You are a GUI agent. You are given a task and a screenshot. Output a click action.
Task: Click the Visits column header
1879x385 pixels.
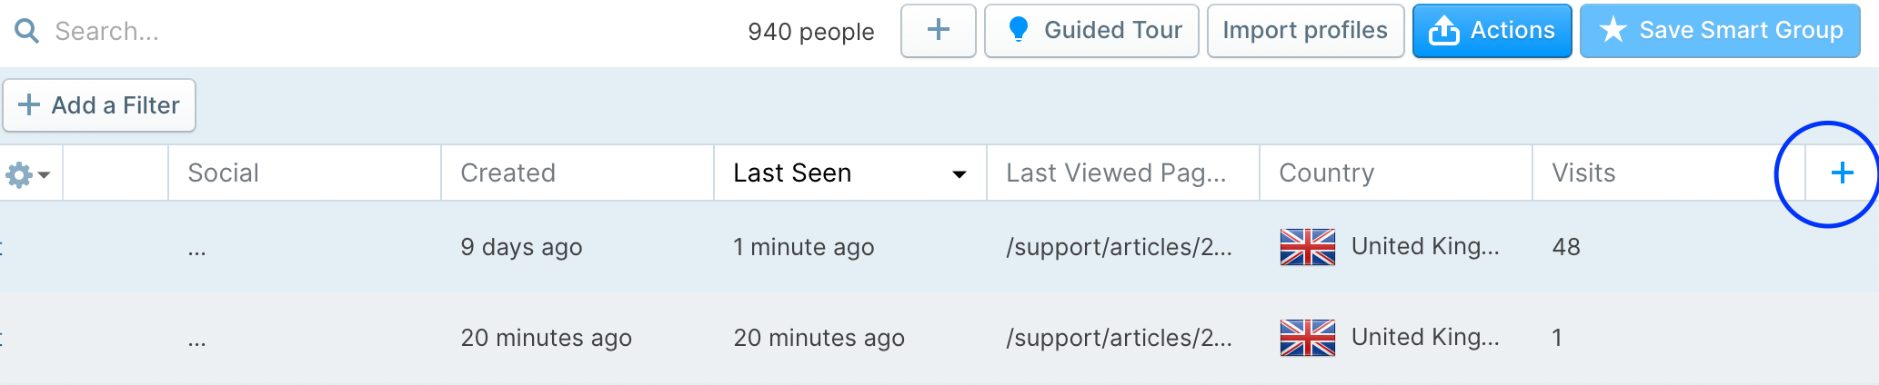[x=1583, y=173]
